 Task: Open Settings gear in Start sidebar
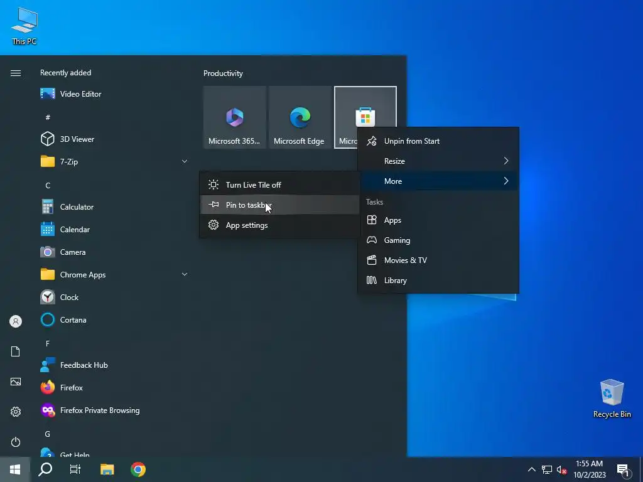tap(16, 412)
